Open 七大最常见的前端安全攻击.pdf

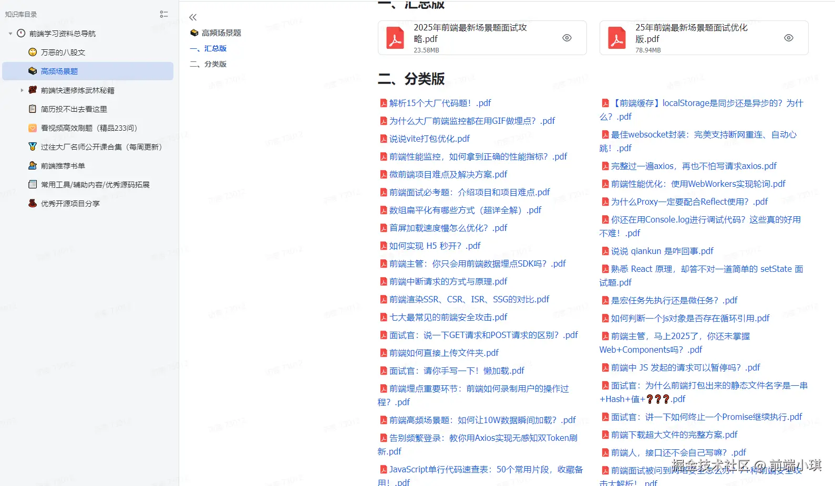pos(448,317)
